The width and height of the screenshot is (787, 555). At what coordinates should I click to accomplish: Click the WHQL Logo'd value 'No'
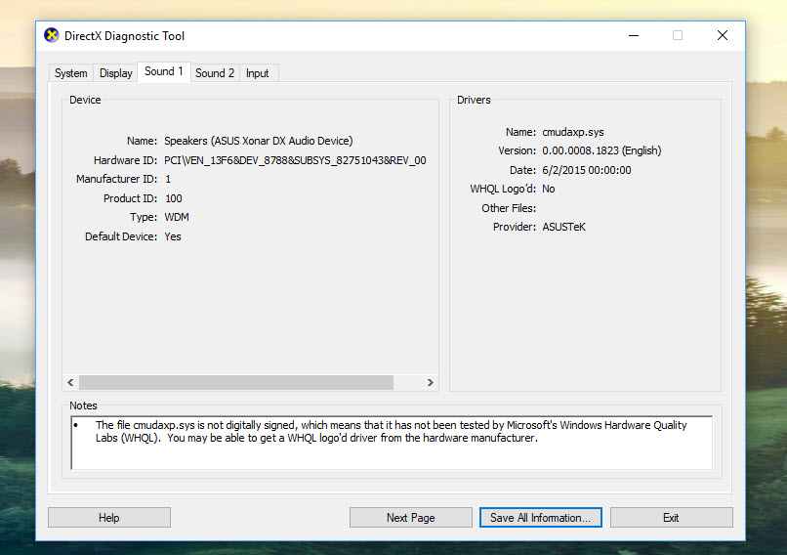pyautogui.click(x=548, y=189)
